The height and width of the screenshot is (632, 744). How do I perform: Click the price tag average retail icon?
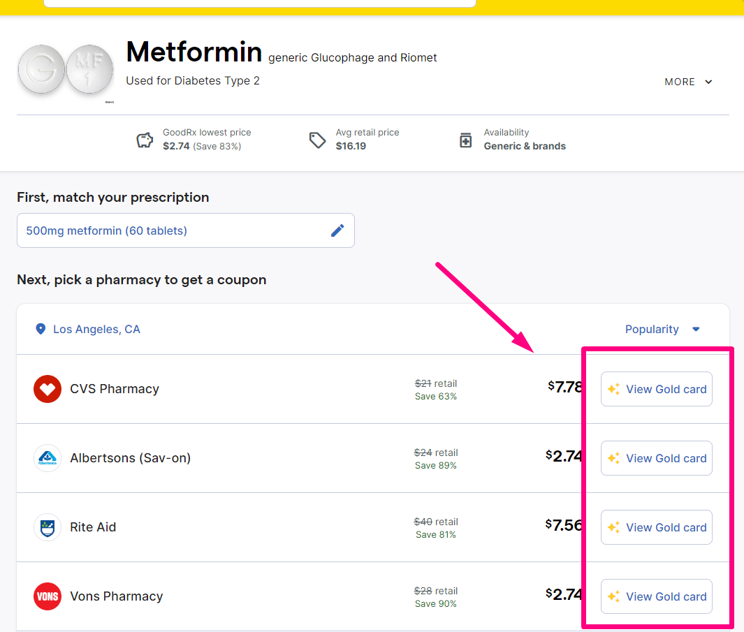(318, 140)
